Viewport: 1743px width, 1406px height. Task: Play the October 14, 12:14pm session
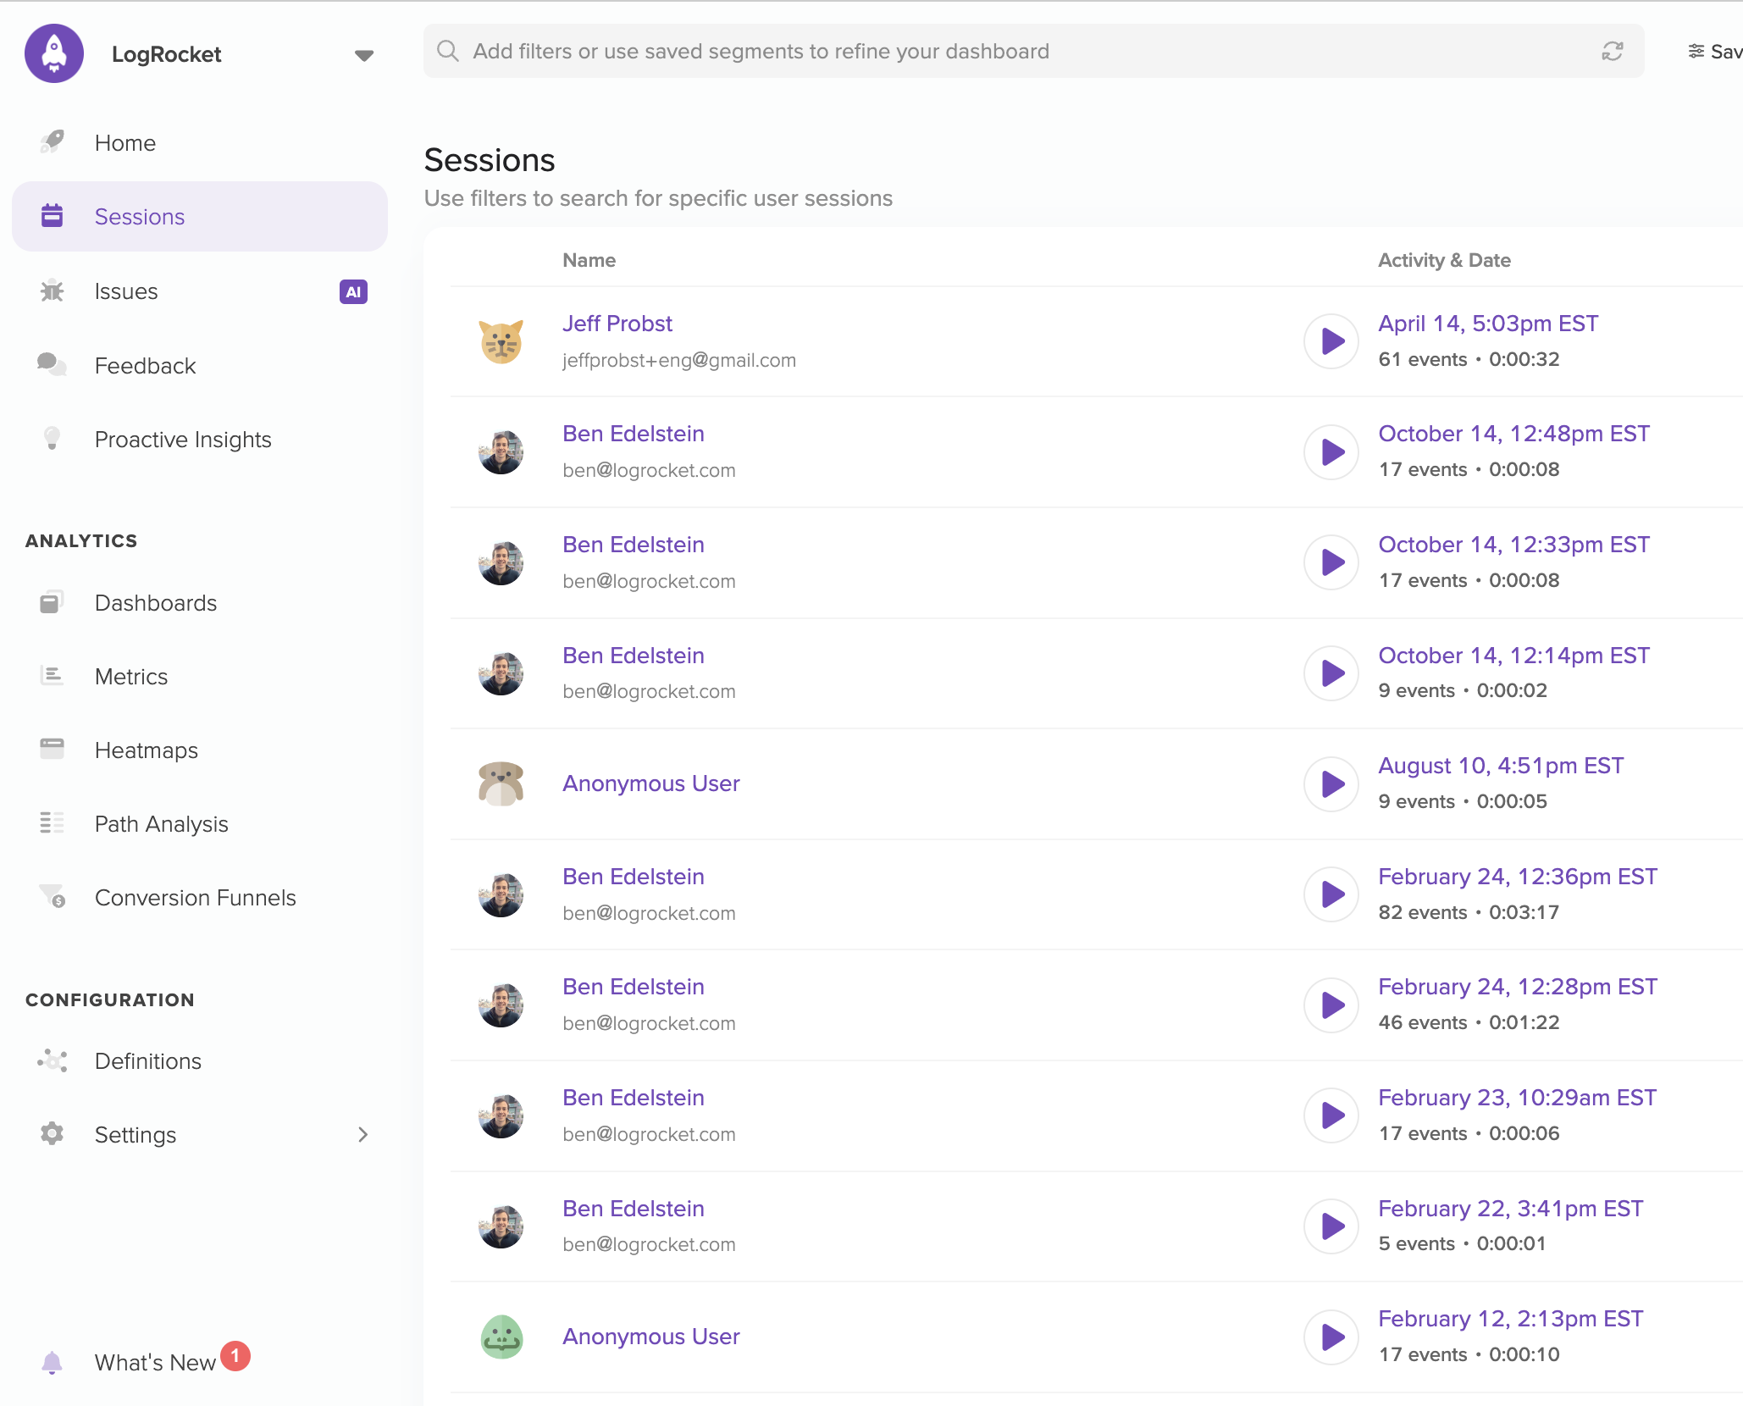pos(1331,673)
